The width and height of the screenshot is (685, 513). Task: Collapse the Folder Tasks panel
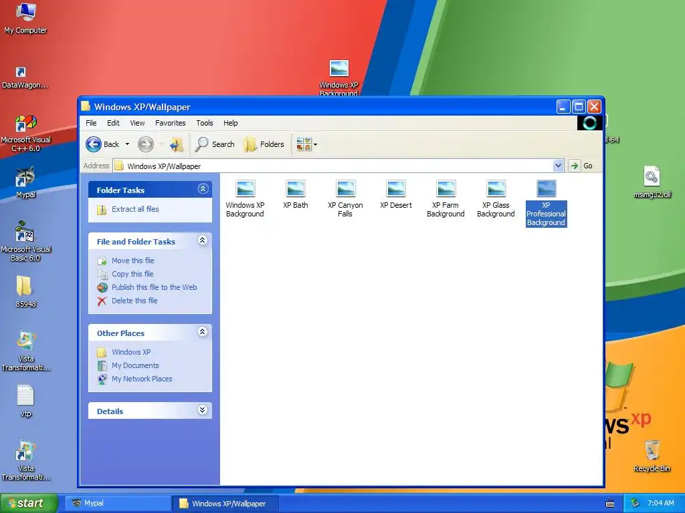203,189
